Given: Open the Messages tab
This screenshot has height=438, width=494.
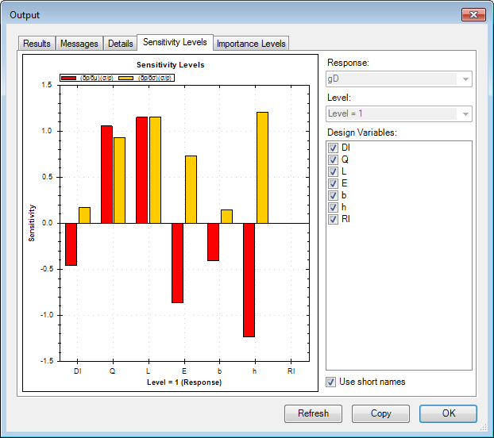Looking at the screenshot, I should click(79, 44).
